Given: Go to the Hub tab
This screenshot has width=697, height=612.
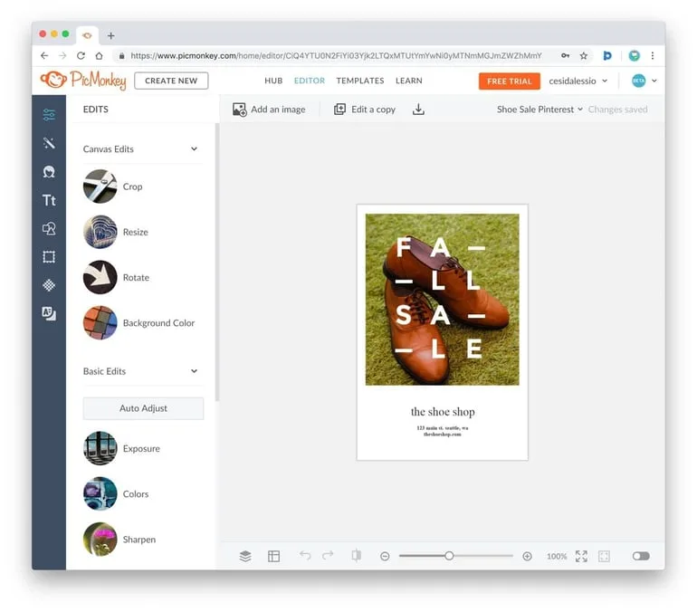Looking at the screenshot, I should point(273,81).
